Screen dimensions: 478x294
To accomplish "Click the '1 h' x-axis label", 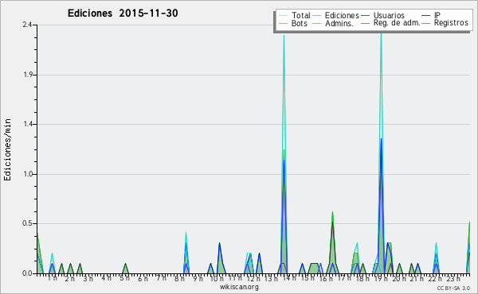I will pyautogui.click(x=52, y=278).
